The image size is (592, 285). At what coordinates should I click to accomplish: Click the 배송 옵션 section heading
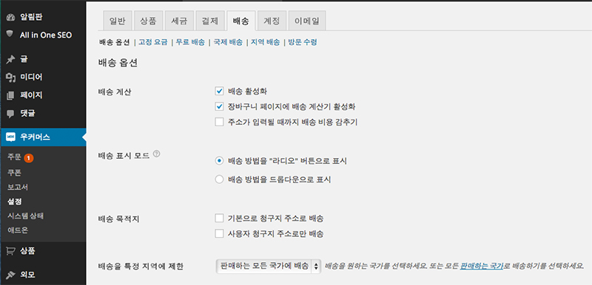118,63
